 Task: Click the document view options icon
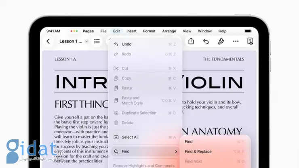250,41
